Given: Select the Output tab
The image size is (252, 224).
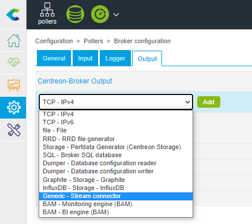Looking at the screenshot, I should [x=147, y=59].
